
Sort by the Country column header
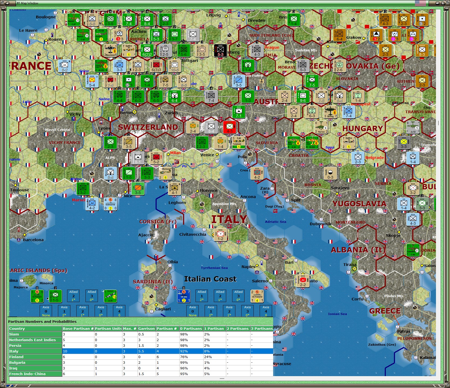(x=35, y=328)
